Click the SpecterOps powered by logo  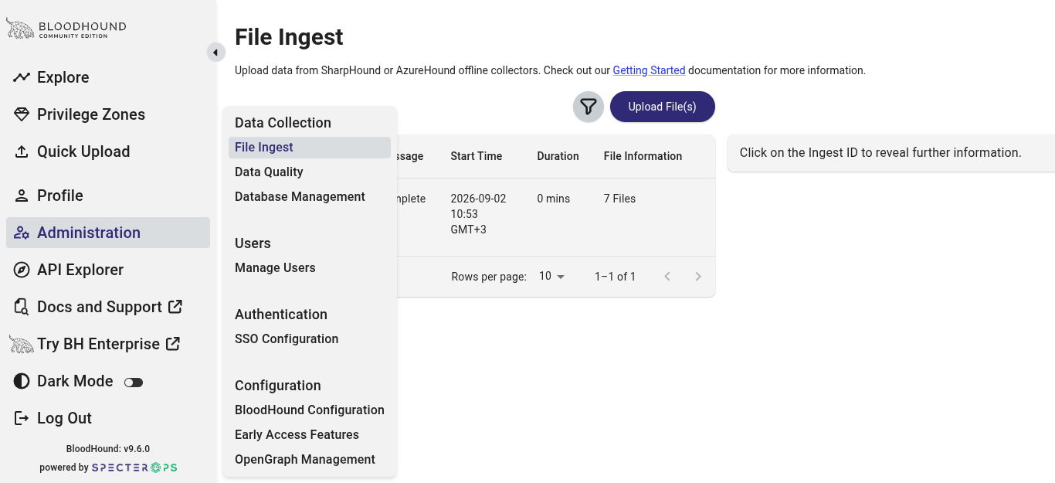(134, 468)
